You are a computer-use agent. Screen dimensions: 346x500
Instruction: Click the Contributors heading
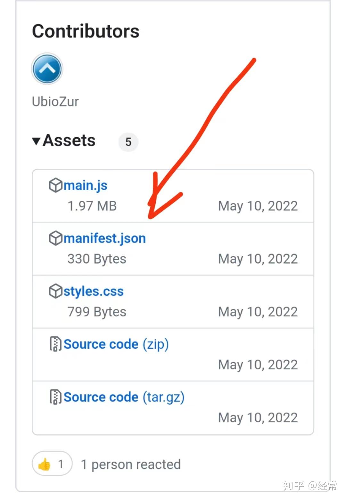[86, 31]
